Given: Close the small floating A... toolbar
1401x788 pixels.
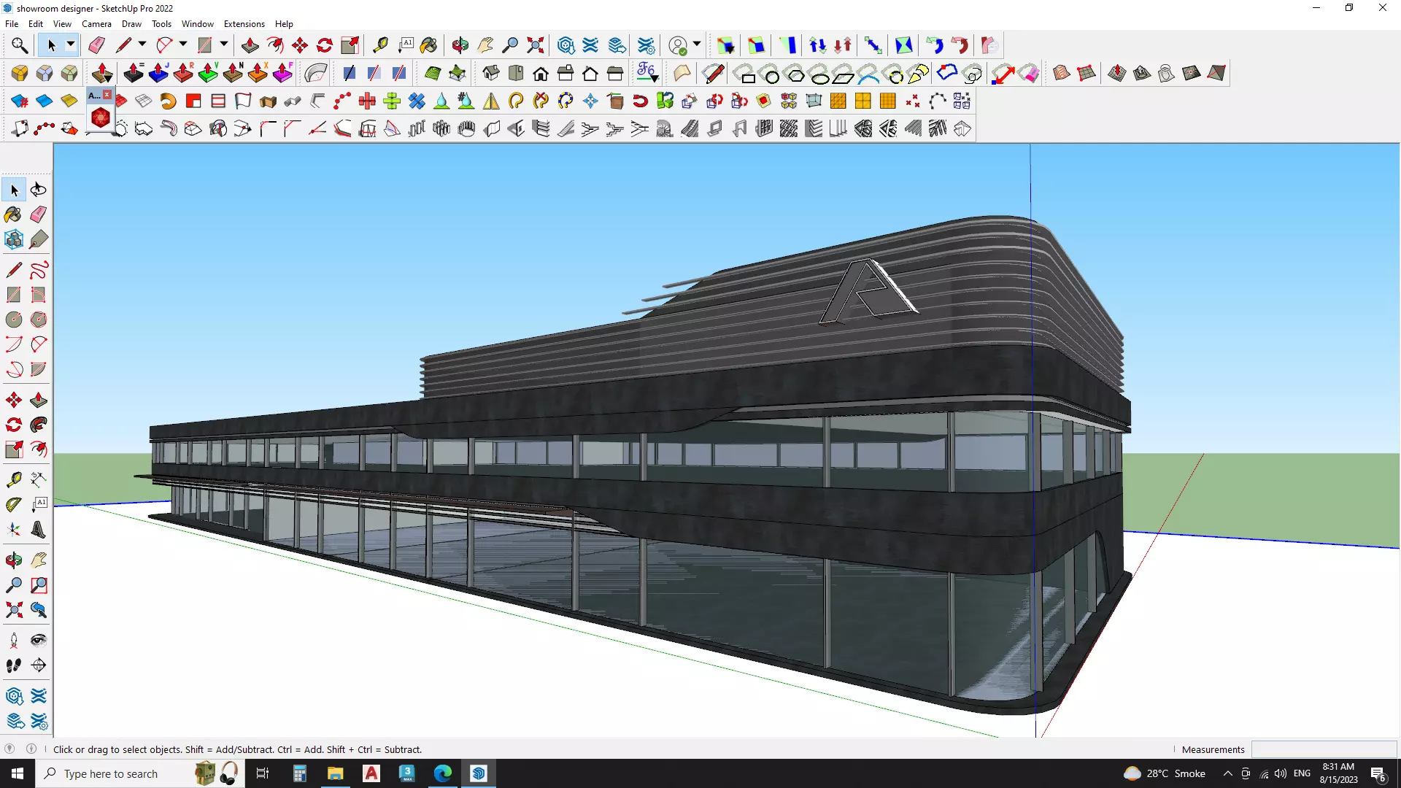Looking at the screenshot, I should point(107,95).
